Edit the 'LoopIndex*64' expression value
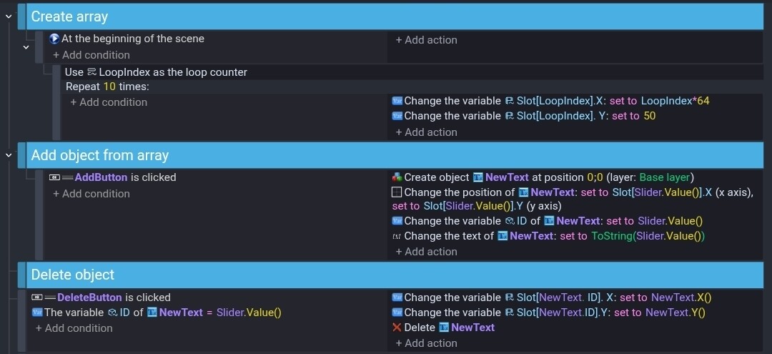This screenshot has height=354, width=772. coord(675,101)
